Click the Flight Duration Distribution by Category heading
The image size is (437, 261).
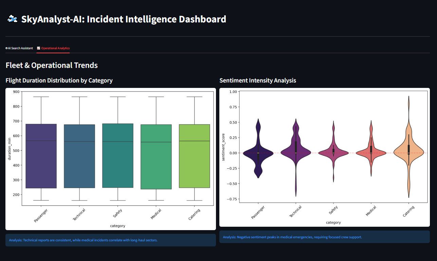tap(59, 80)
